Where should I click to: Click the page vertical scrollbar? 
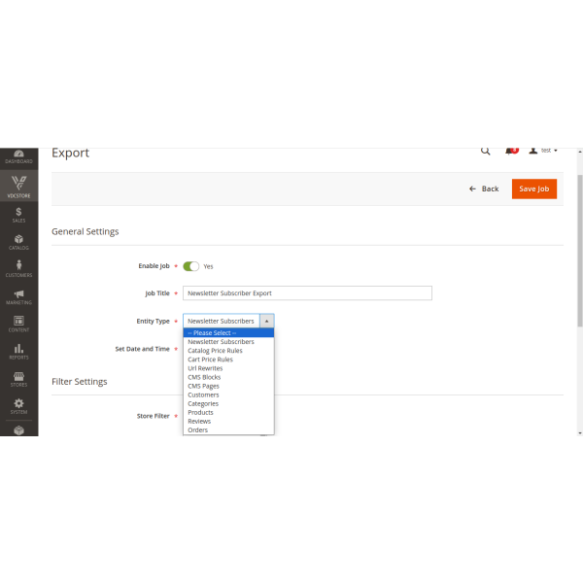[579, 253]
